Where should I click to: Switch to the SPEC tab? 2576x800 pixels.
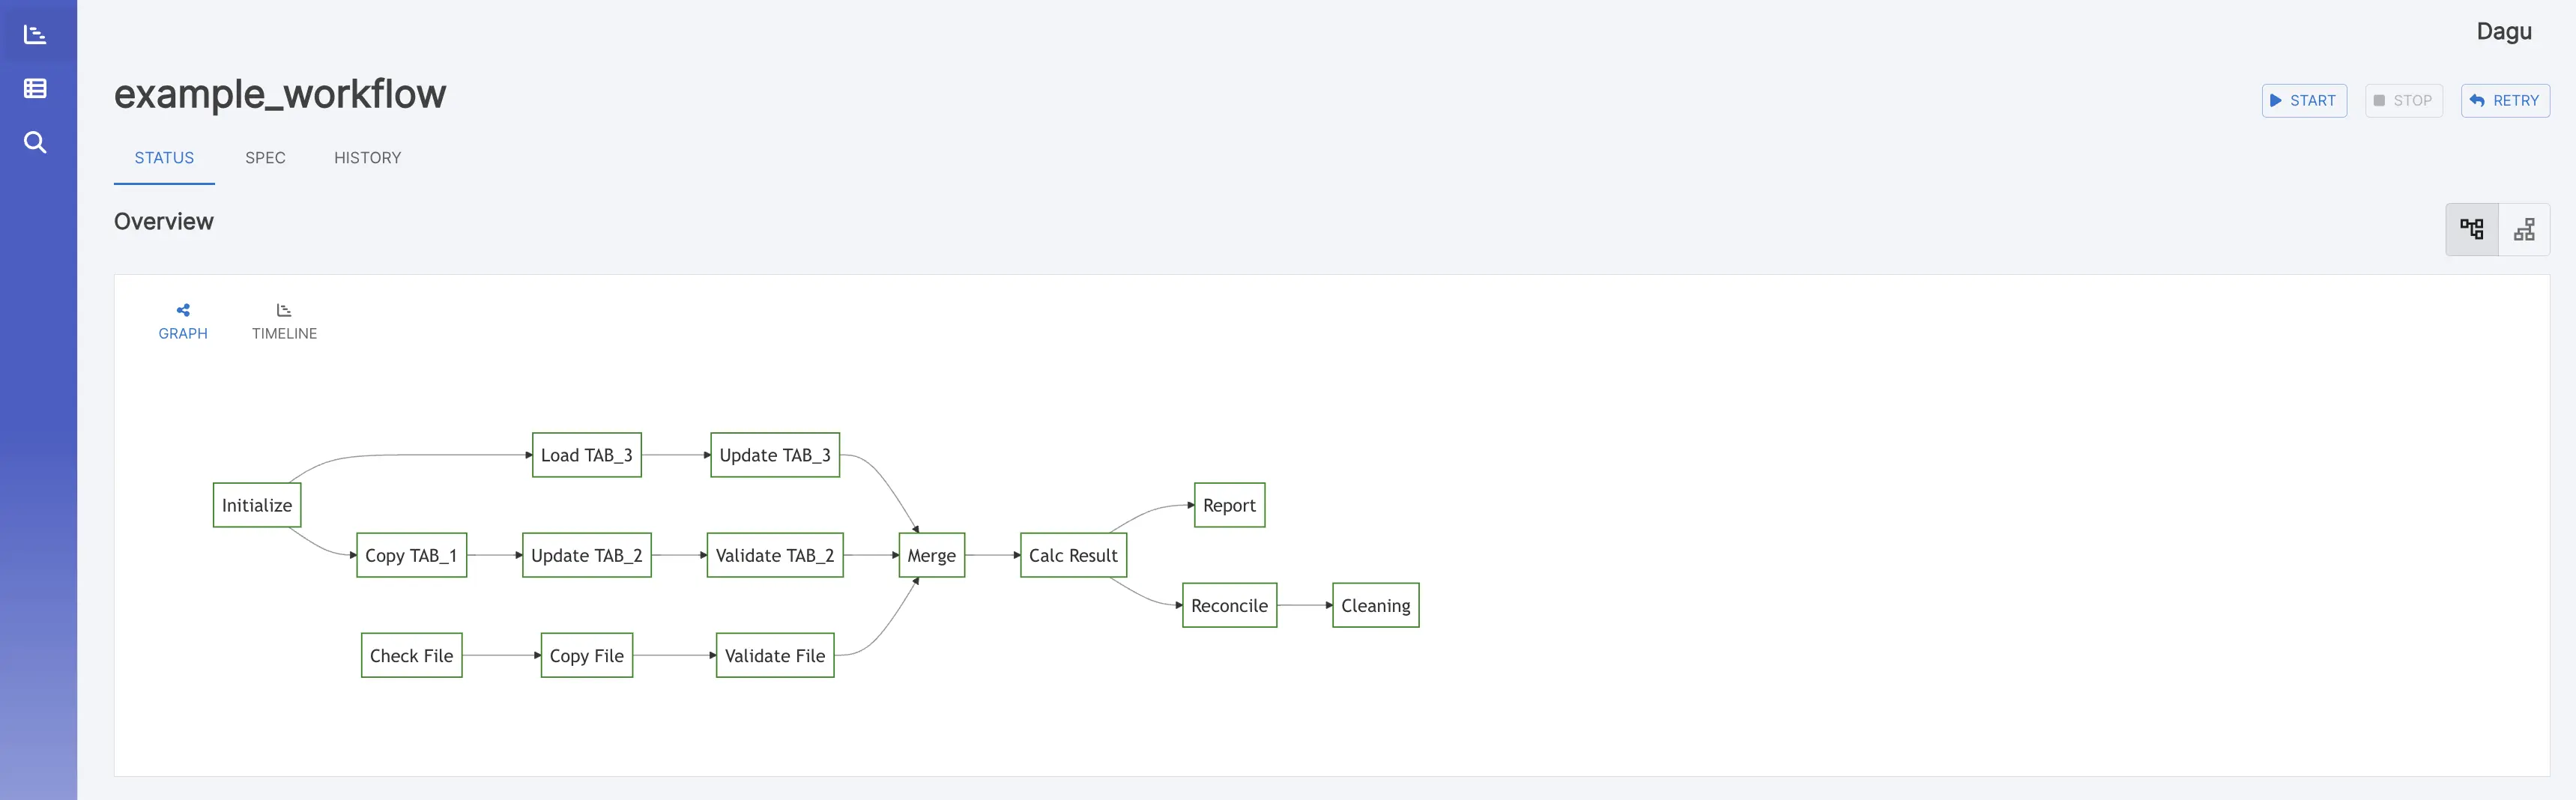(x=265, y=158)
